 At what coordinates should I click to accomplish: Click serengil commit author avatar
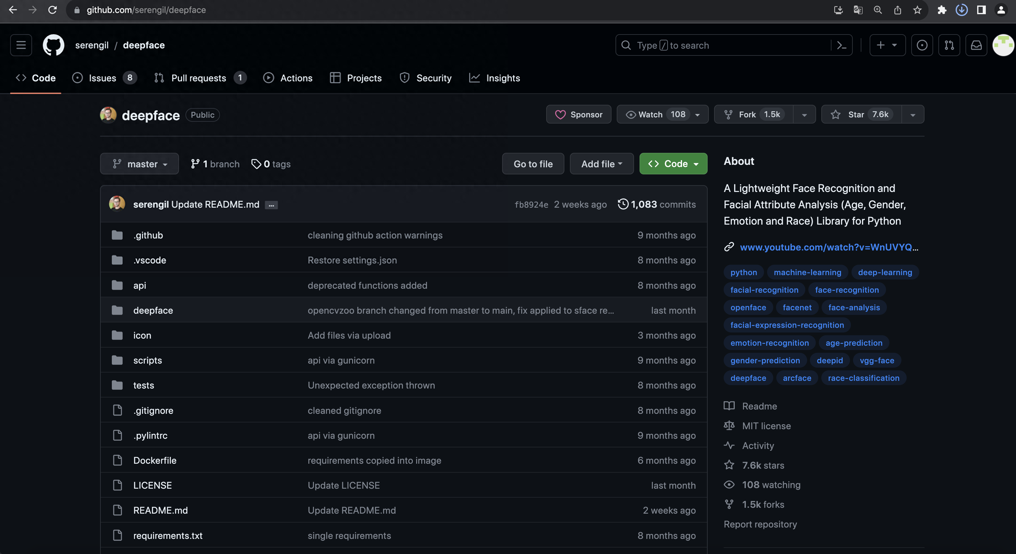point(117,204)
